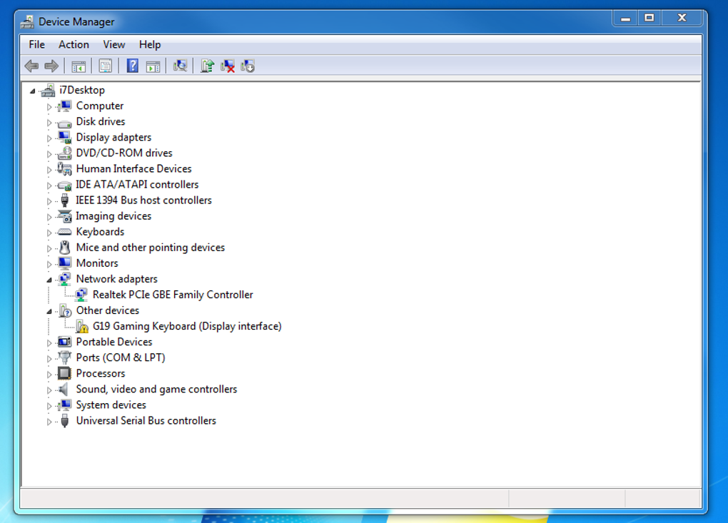Click the Uninstall device icon with red X
Image resolution: width=728 pixels, height=523 pixels.
[x=228, y=66]
